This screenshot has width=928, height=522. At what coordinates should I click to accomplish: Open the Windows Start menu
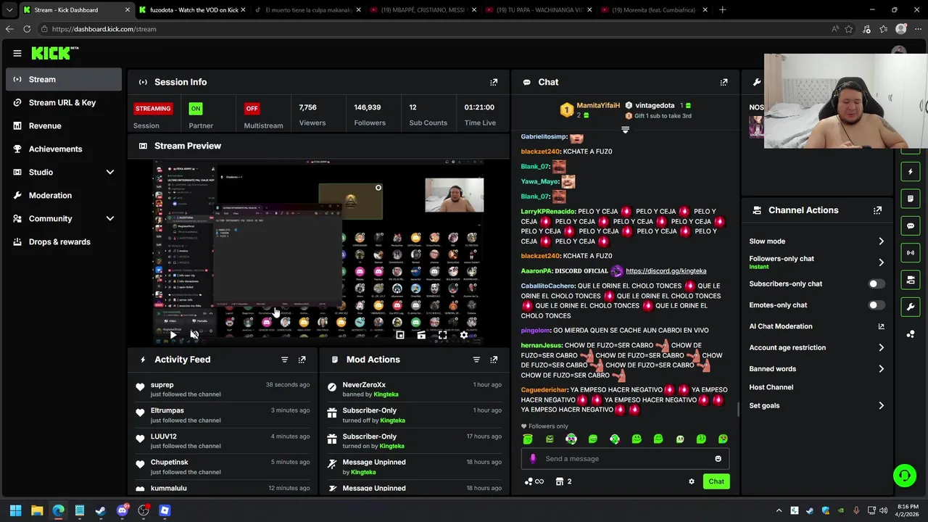(15, 510)
